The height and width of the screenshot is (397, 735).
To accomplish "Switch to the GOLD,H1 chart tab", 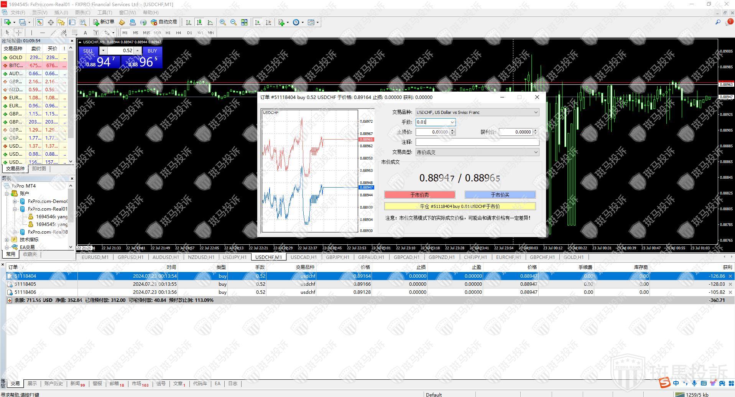I will (x=573, y=257).
